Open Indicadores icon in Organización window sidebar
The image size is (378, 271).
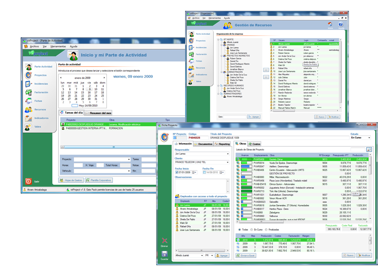click(x=191, y=75)
